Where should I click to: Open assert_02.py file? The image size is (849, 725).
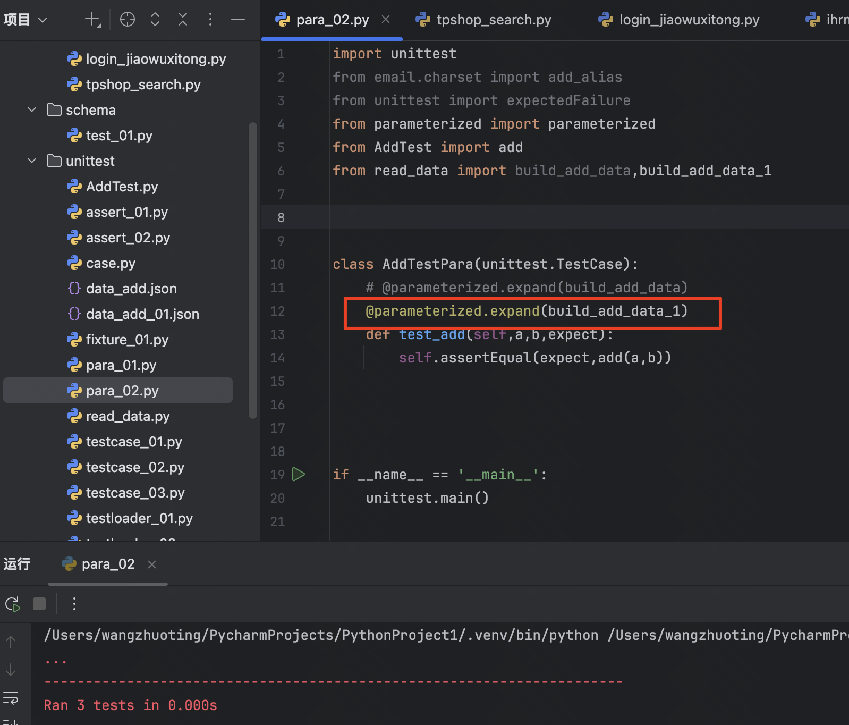[x=118, y=238]
